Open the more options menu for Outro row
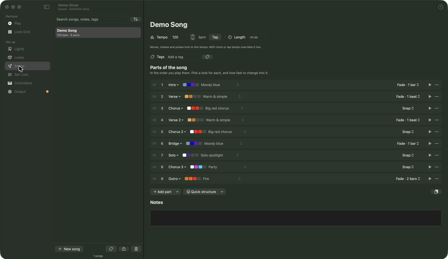Image resolution: width=448 pixels, height=259 pixels. click(x=437, y=179)
